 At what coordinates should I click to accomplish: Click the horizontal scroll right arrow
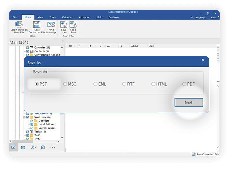[58, 141]
